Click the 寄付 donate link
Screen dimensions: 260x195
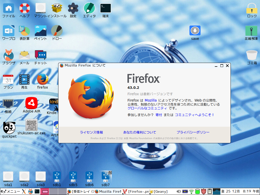(x=159, y=115)
